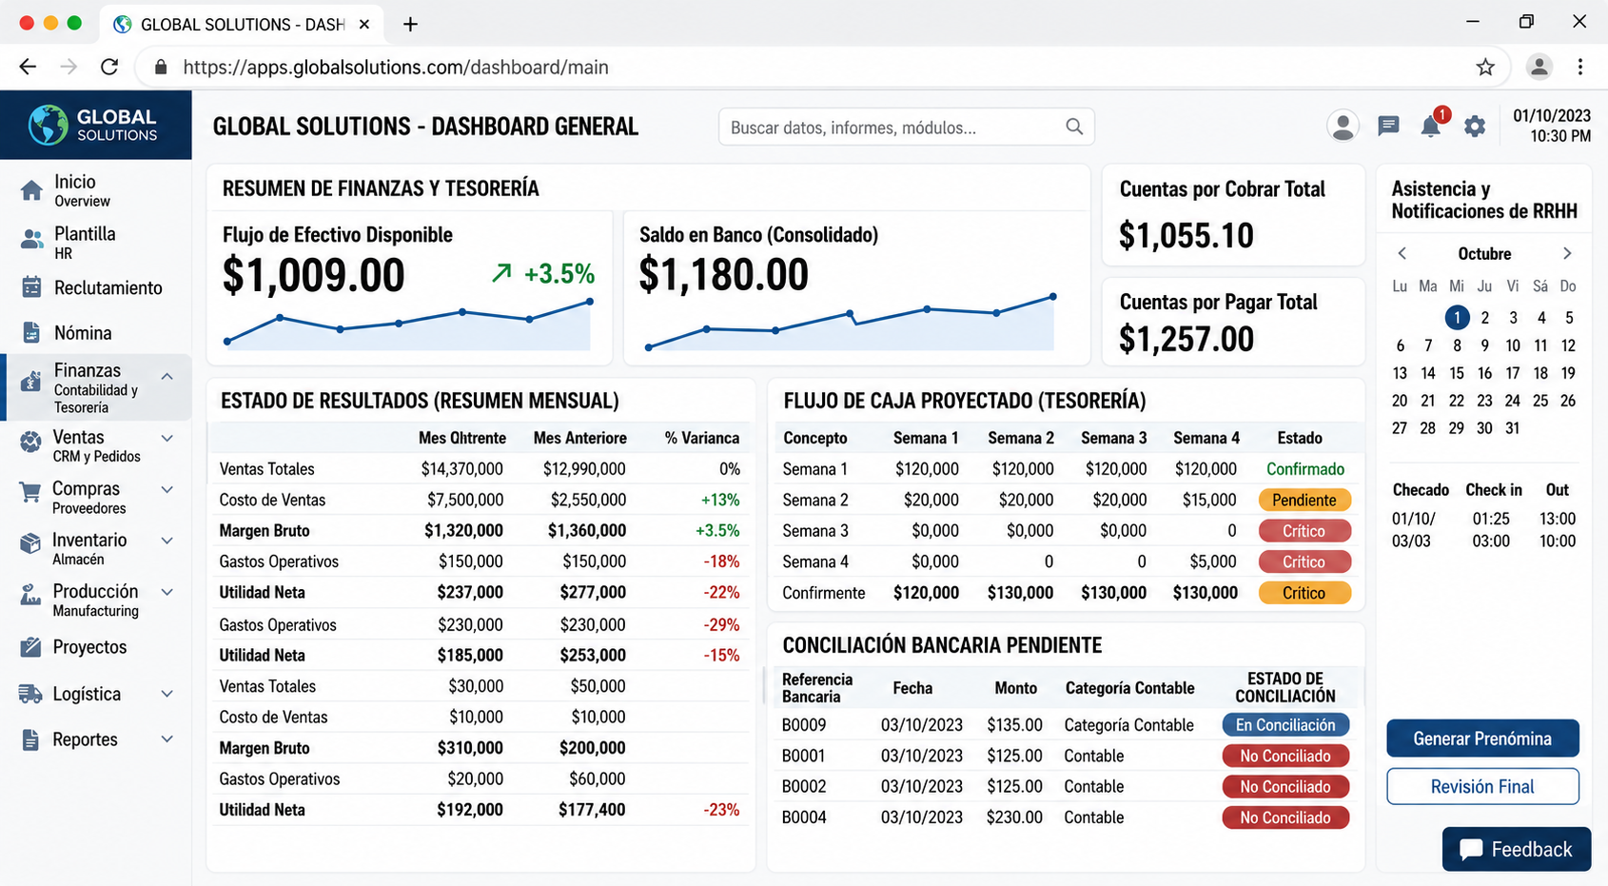Image resolution: width=1608 pixels, height=886 pixels.
Task: Click the Finanzas sidebar icon
Action: click(x=31, y=381)
